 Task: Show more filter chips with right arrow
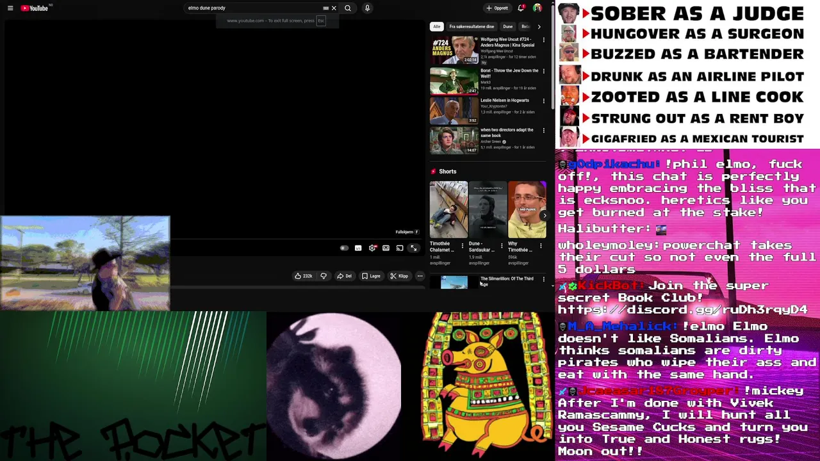539,27
